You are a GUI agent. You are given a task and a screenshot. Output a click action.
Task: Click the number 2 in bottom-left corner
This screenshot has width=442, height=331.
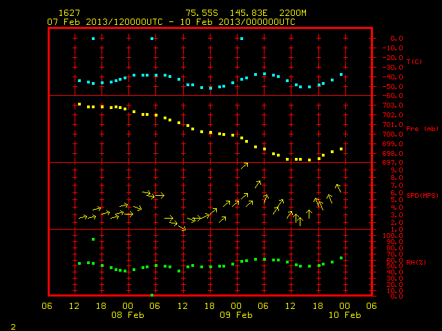pyautogui.click(x=13, y=327)
